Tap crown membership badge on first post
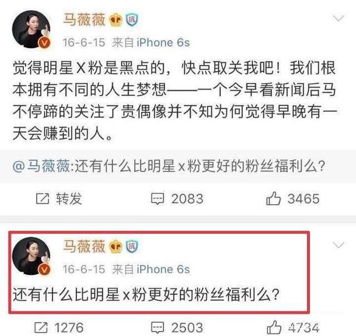356x336 pixels. pyautogui.click(x=116, y=20)
